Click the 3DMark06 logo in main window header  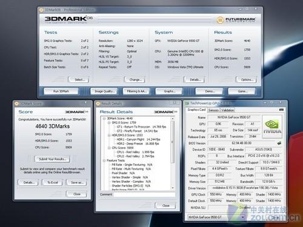[68, 19]
